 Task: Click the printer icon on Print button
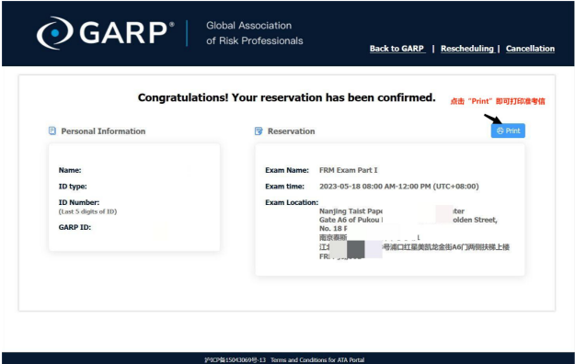pos(500,131)
